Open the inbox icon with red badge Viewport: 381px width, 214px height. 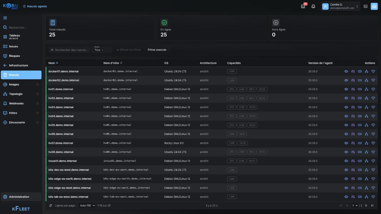[303, 6]
